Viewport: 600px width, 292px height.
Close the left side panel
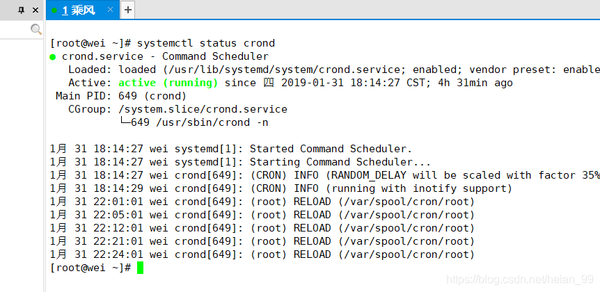click(35, 10)
